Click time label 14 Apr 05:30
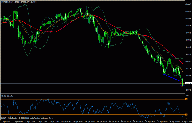Image resolution: width=192 pixels, height=123 pixels. (78, 122)
